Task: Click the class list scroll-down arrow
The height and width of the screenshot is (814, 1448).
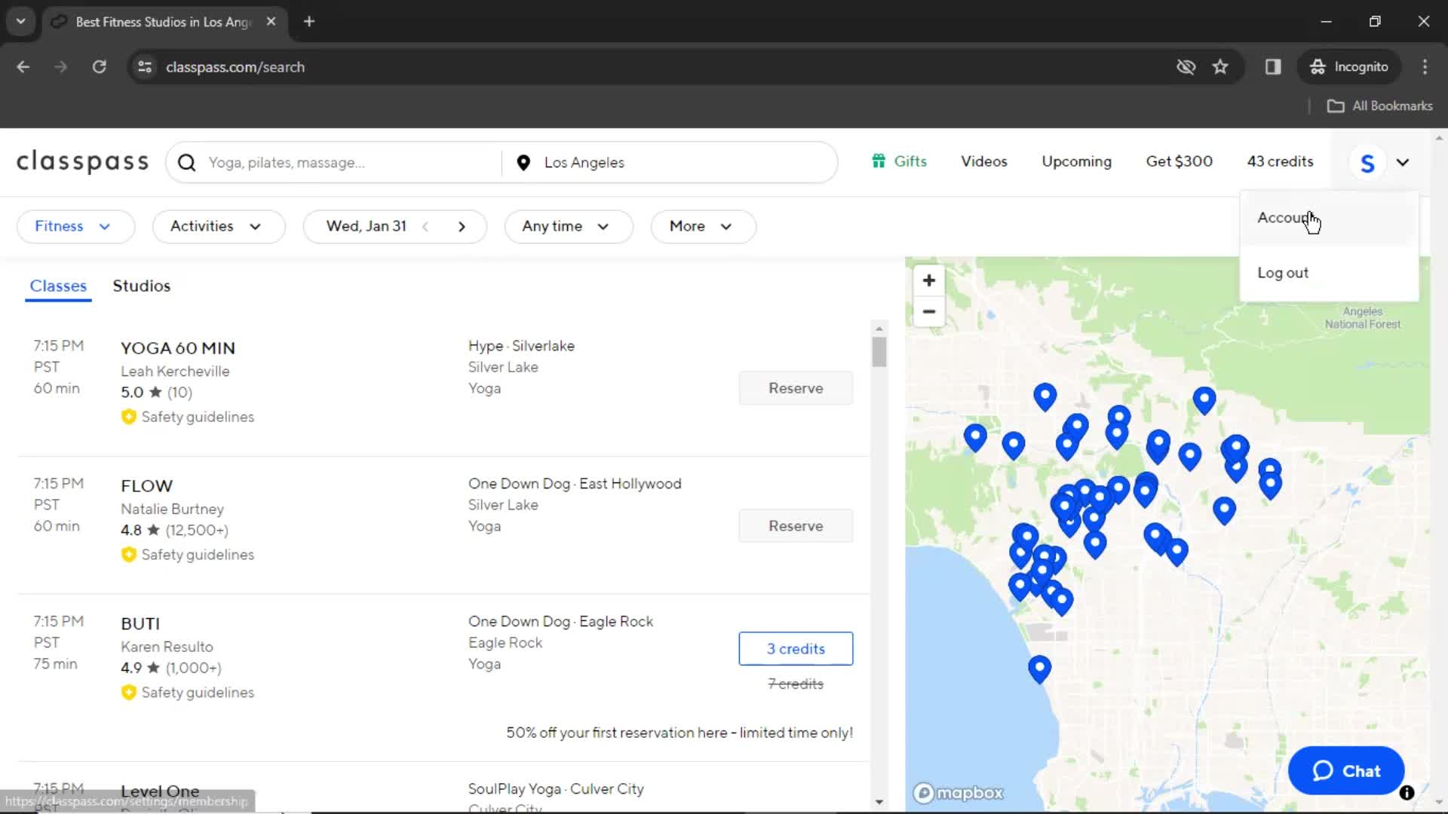Action: 879,802
